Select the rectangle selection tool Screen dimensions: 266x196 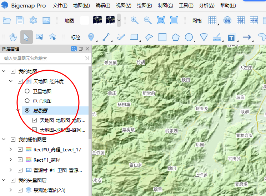click(39, 37)
